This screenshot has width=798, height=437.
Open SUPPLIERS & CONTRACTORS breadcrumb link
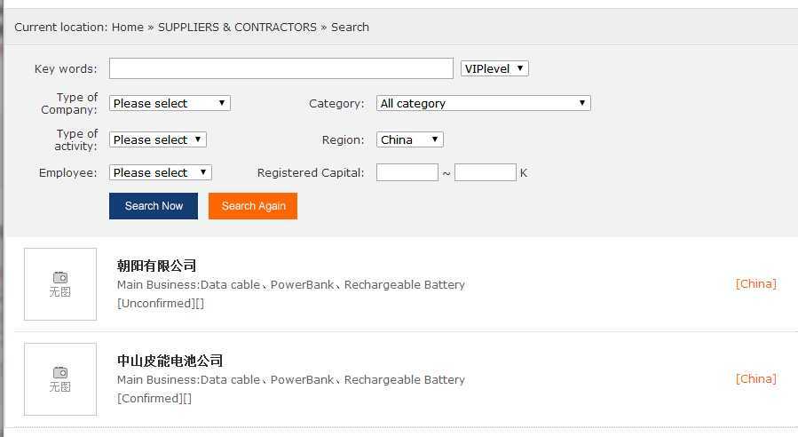tap(237, 27)
